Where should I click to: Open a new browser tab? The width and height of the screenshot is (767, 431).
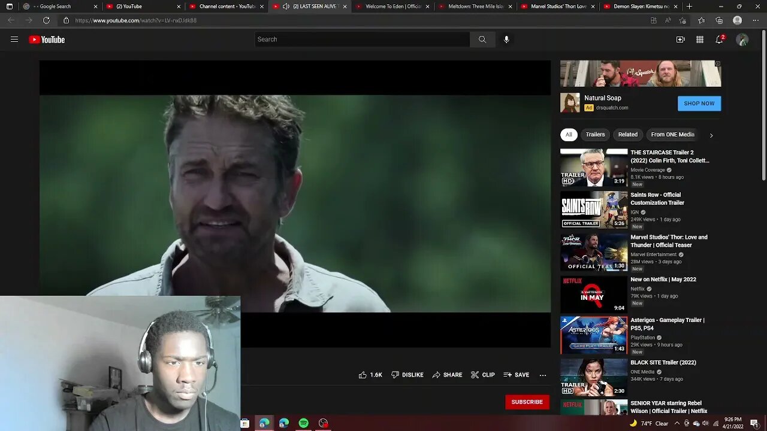coord(689,7)
